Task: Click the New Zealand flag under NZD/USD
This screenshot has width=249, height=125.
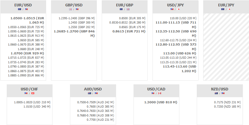Action: [x=216, y=93]
